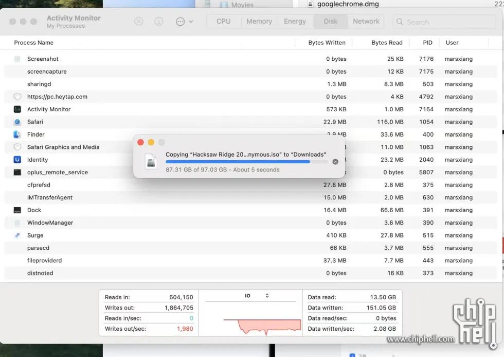Image resolution: width=504 pixels, height=357 pixels.
Task: Click the Data read 13.50 GB value
Action: (383, 297)
